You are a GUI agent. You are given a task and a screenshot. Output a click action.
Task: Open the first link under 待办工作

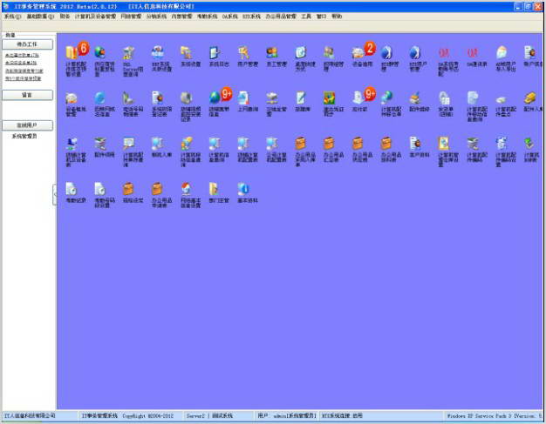22,55
